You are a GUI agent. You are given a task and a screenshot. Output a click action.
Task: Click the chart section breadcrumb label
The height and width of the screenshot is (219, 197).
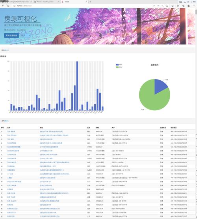click(5, 50)
